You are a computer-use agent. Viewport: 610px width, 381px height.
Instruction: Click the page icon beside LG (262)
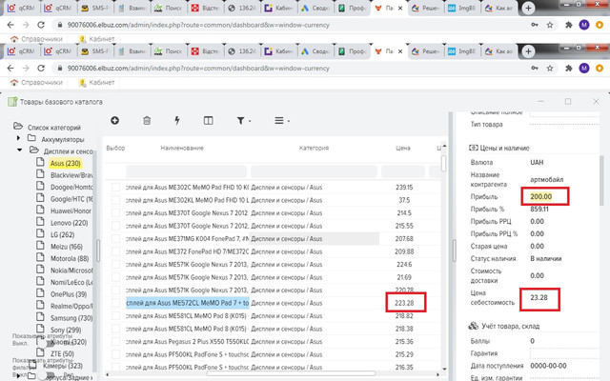coord(40,233)
